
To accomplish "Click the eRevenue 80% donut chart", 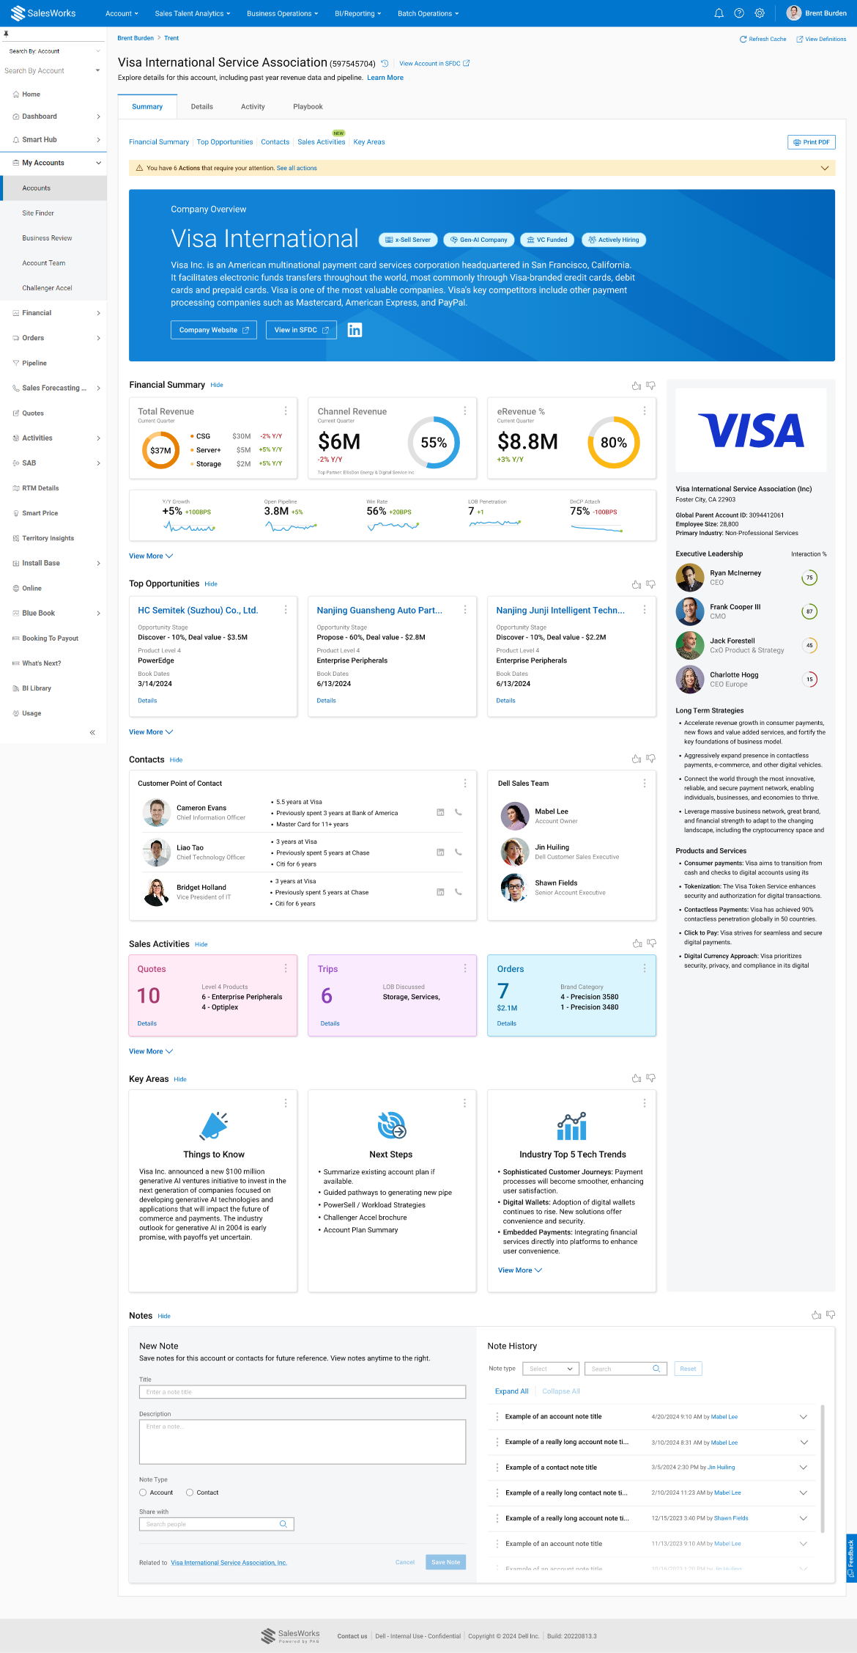I will [614, 442].
